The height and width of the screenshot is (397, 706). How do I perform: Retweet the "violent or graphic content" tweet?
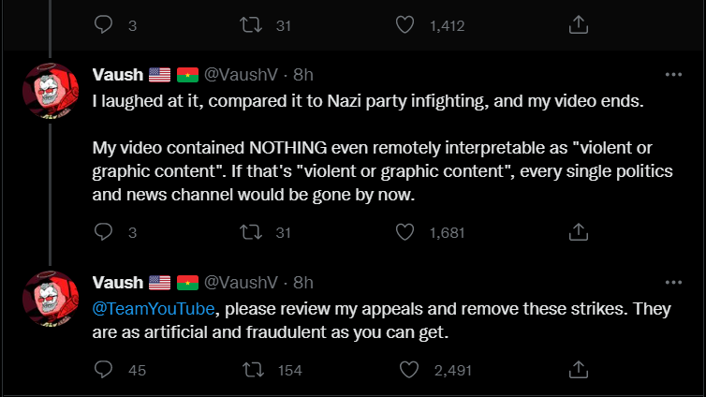253,232
